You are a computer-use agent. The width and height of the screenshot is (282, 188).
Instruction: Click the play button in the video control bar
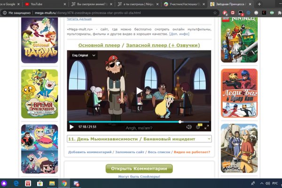click(71, 126)
